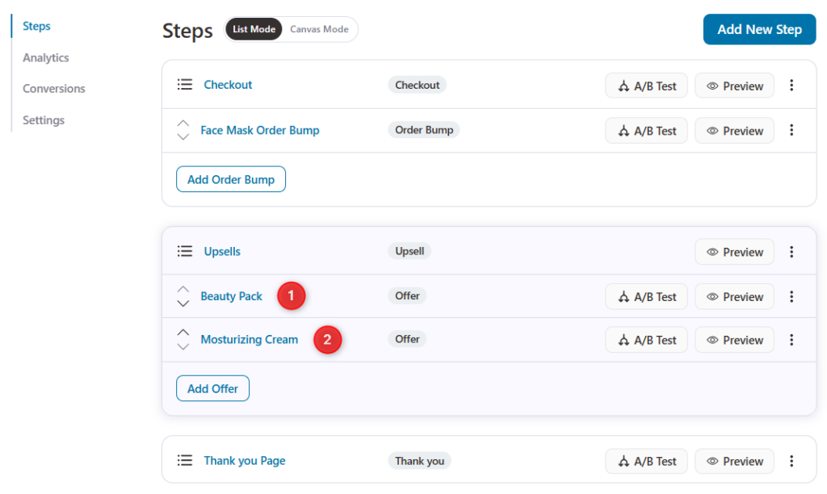The width and height of the screenshot is (827, 494).
Task: Click the Upsell type badge
Action: [409, 251]
